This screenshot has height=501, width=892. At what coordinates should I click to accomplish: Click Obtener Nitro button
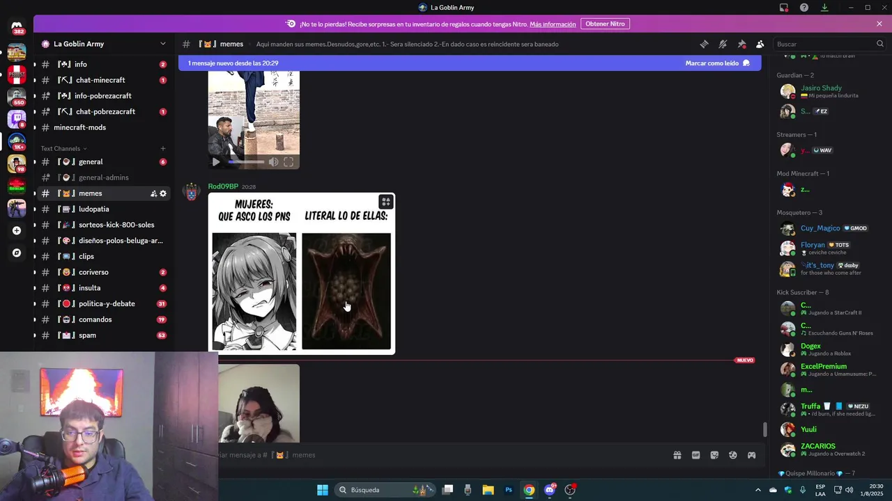click(x=605, y=24)
